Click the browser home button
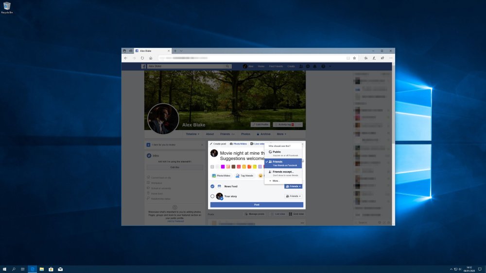 pyautogui.click(x=151, y=58)
